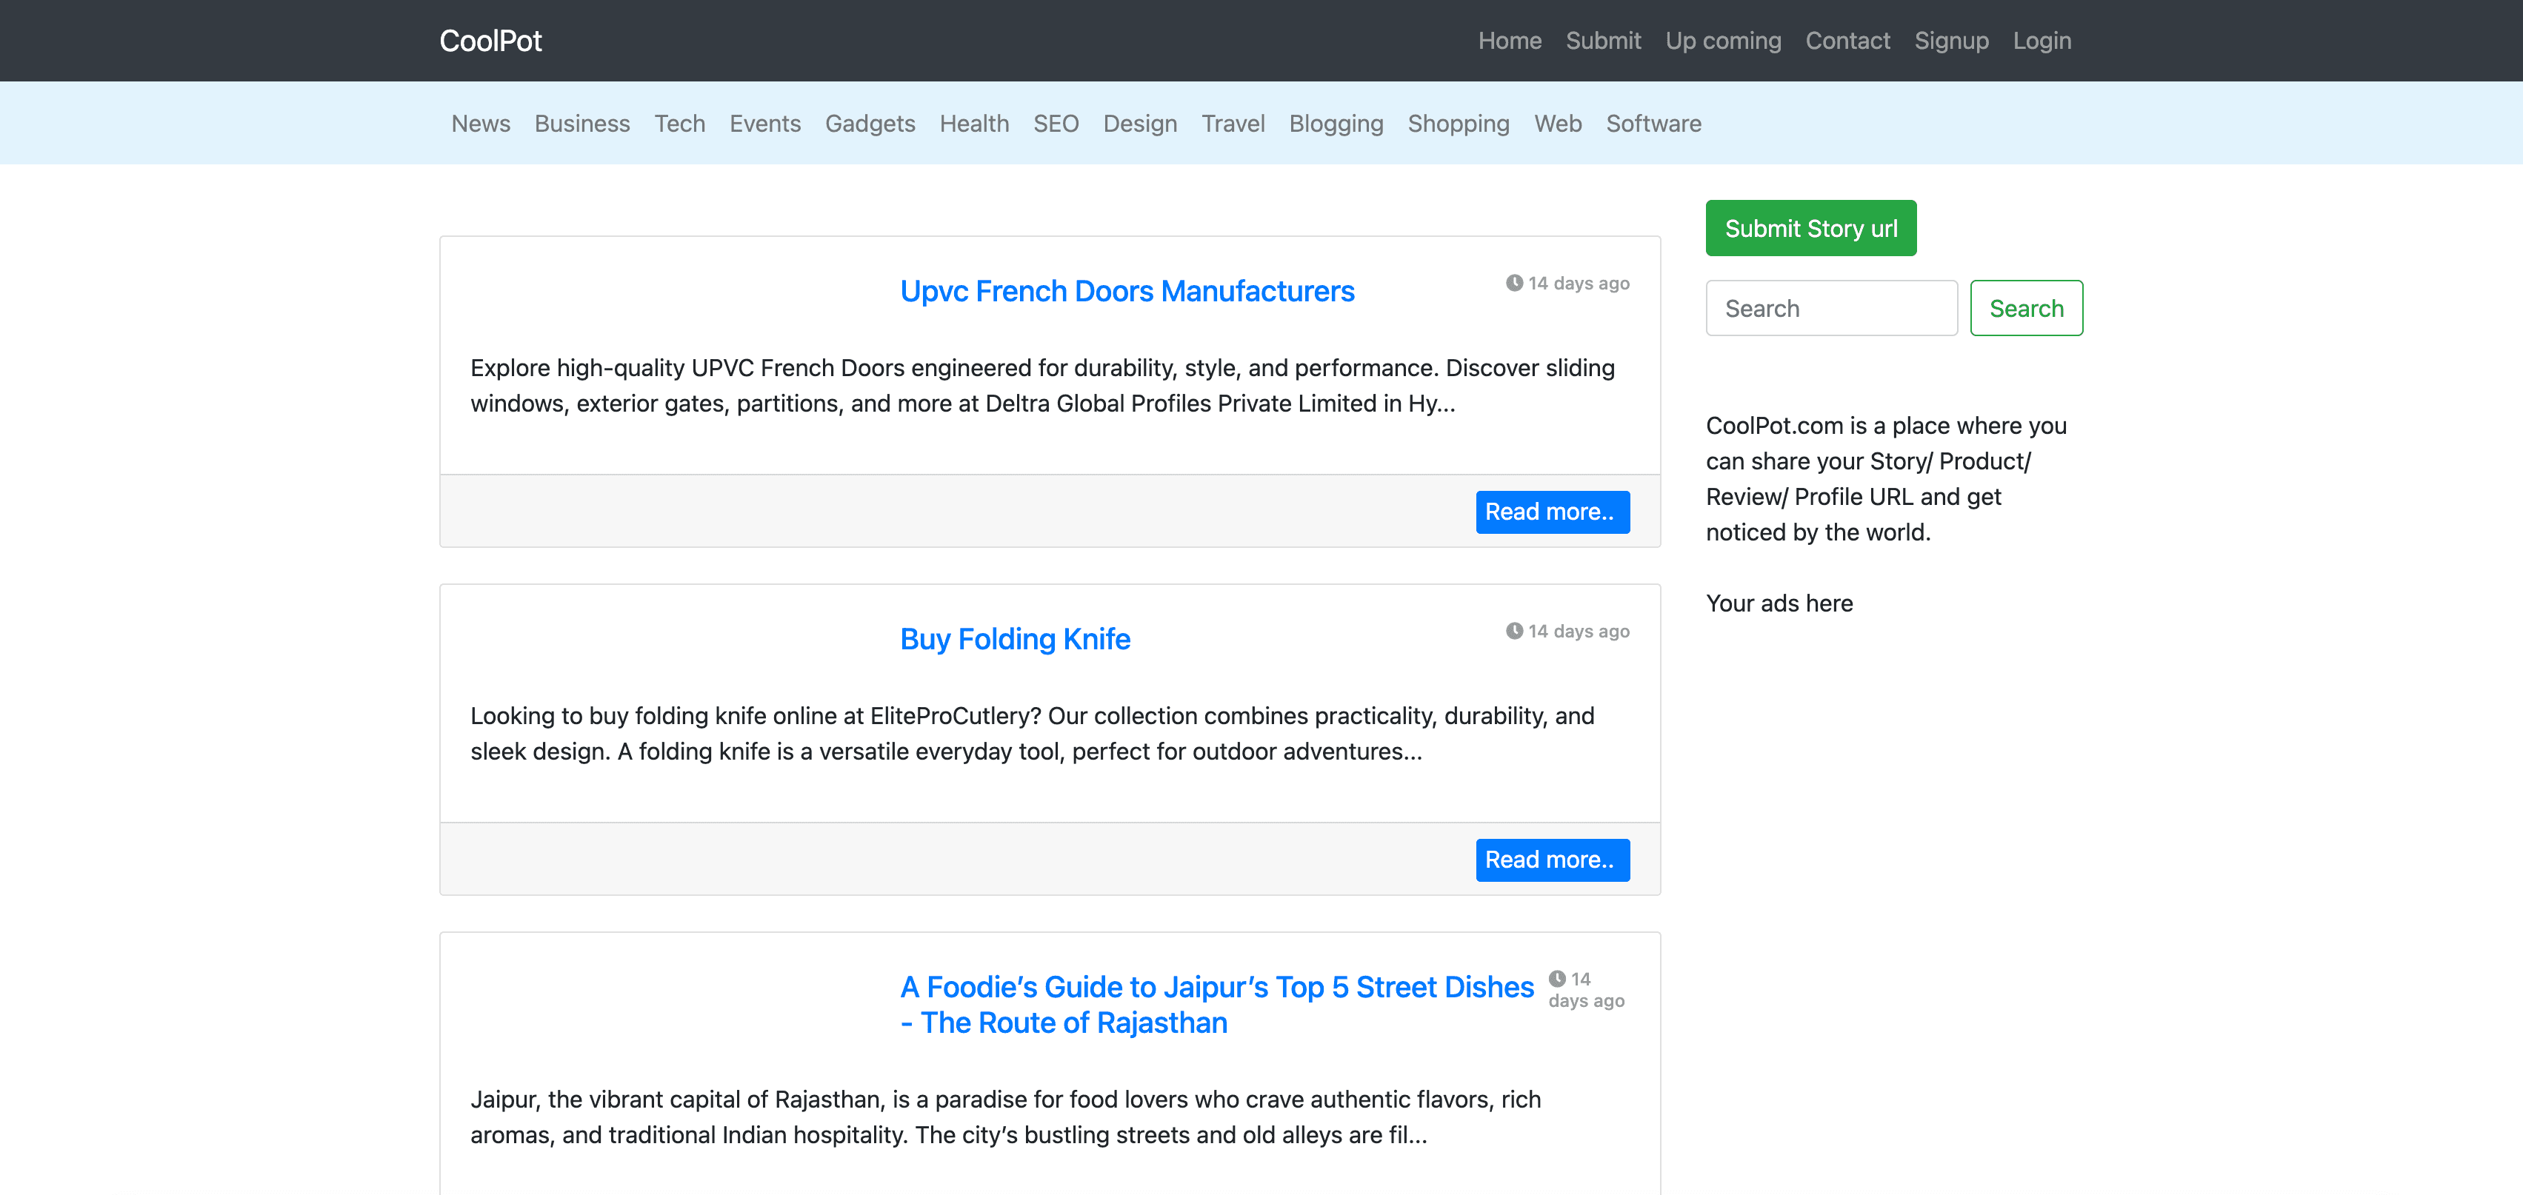Open the Login link
2523x1195 pixels.
click(x=2042, y=41)
